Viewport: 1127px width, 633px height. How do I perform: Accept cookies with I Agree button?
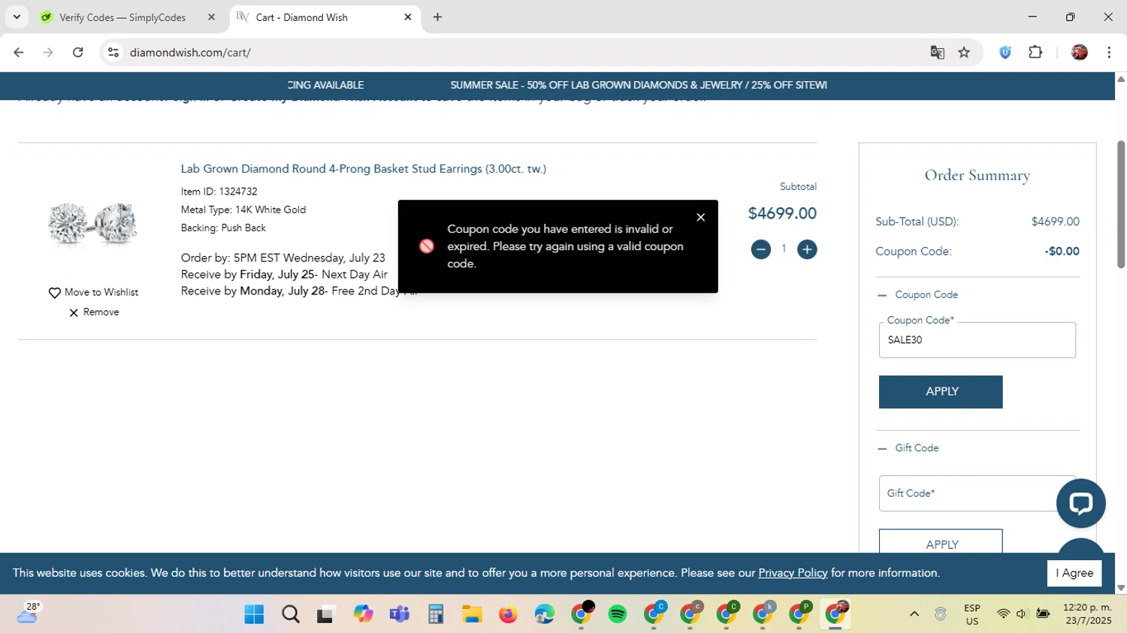point(1074,573)
